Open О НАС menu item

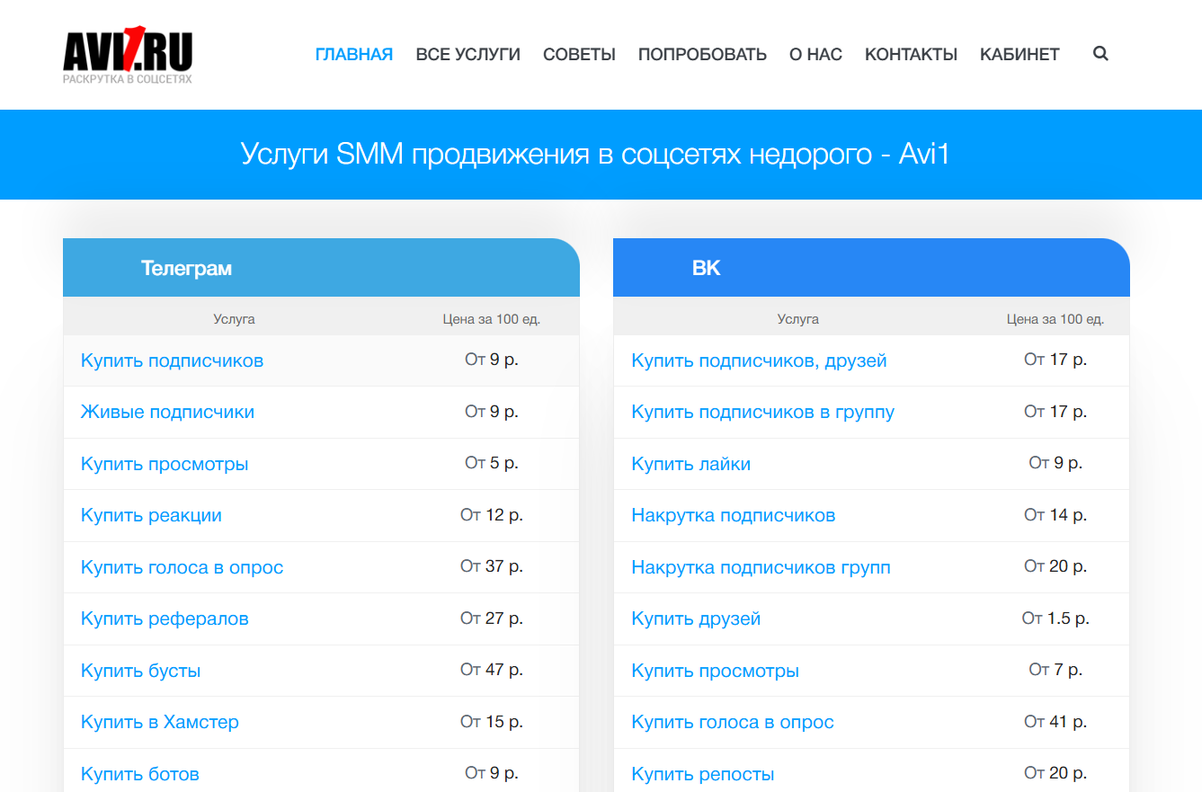[x=815, y=54]
